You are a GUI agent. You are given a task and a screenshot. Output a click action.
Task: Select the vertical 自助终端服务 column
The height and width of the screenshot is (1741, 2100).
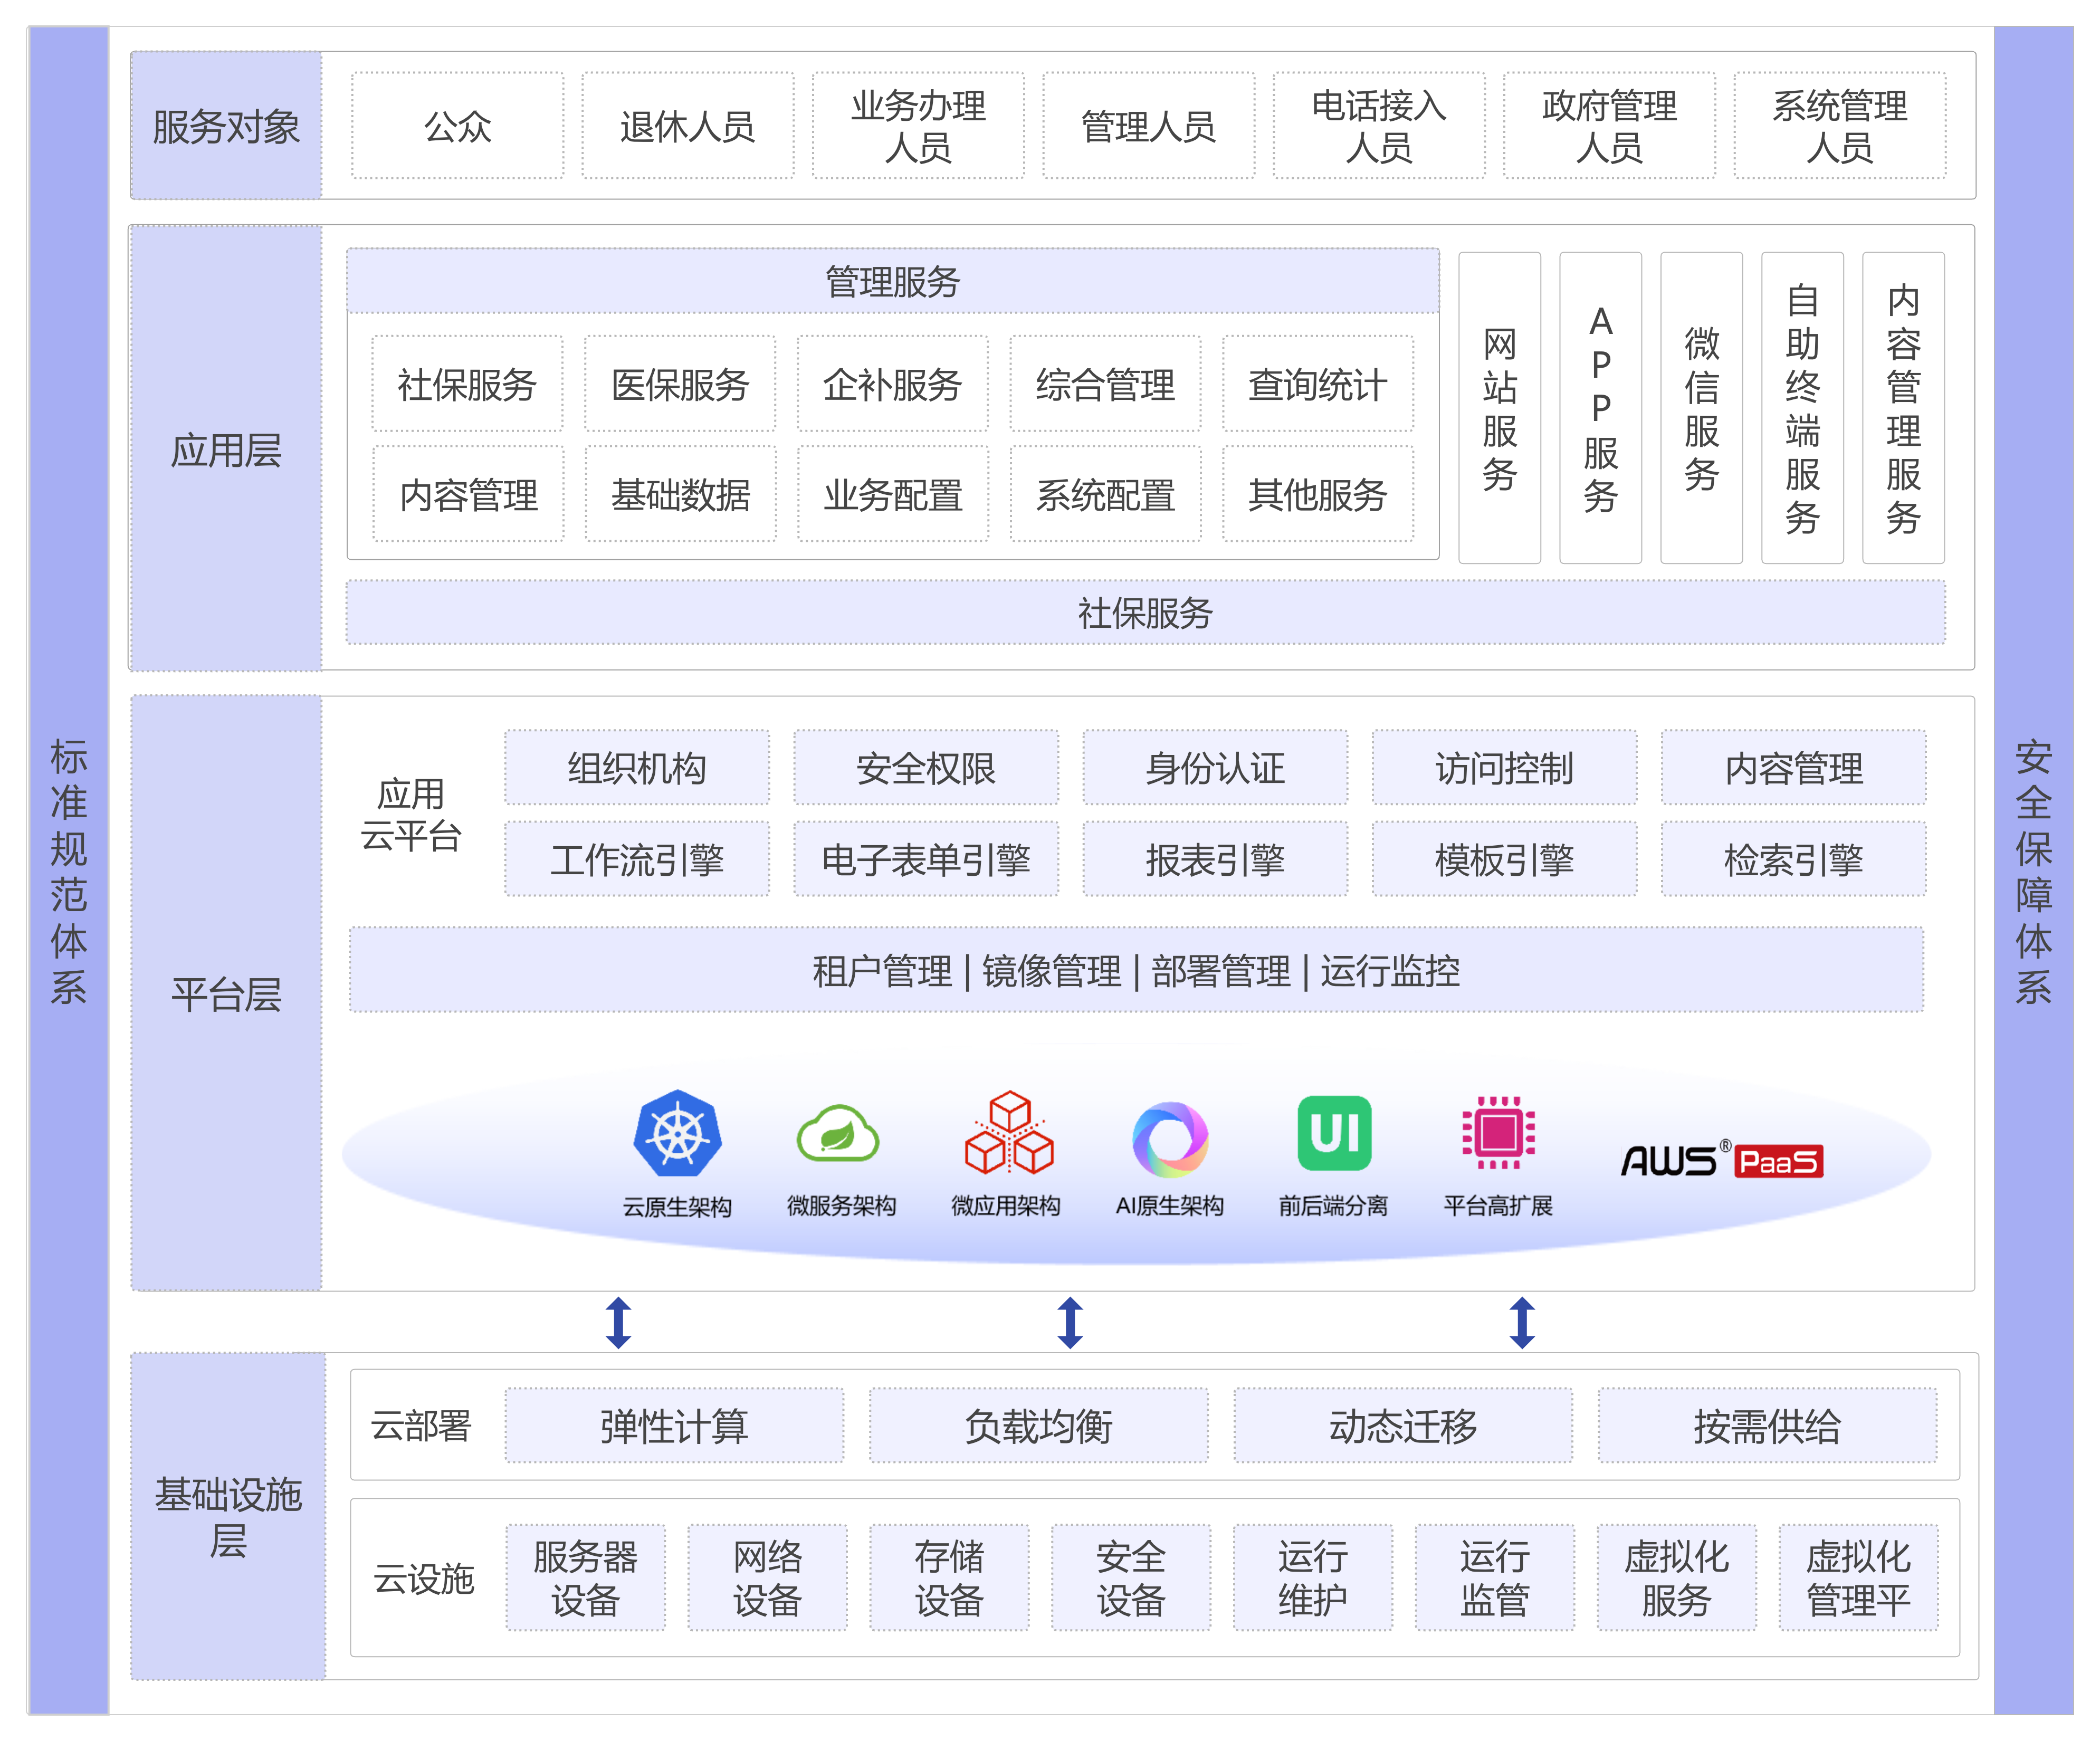point(1802,408)
